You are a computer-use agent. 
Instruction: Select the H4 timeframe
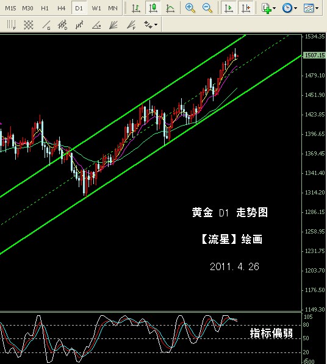click(61, 9)
